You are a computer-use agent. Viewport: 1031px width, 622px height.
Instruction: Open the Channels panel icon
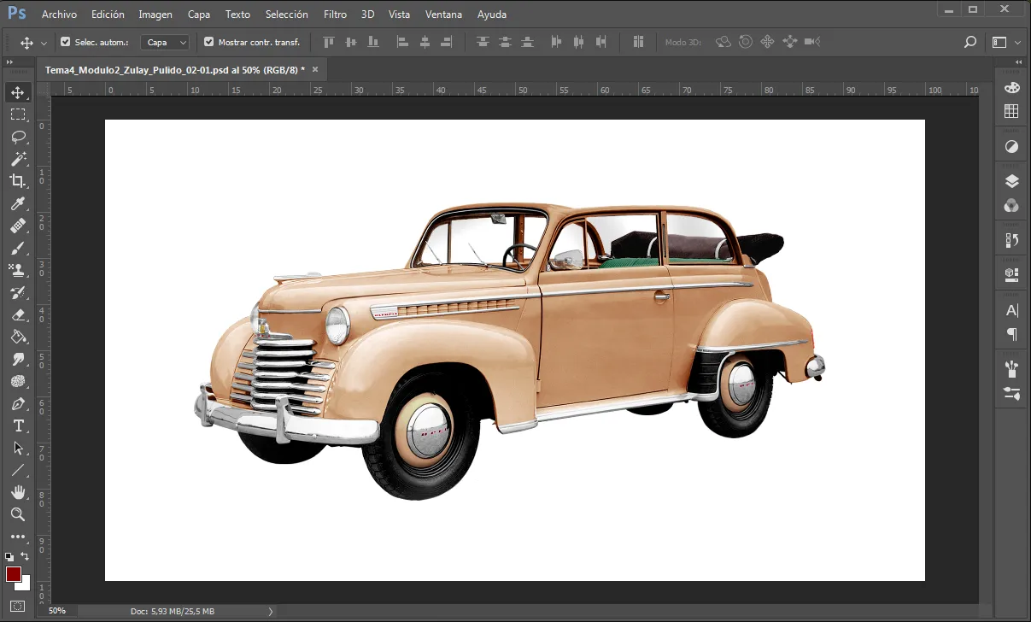[1011, 205]
